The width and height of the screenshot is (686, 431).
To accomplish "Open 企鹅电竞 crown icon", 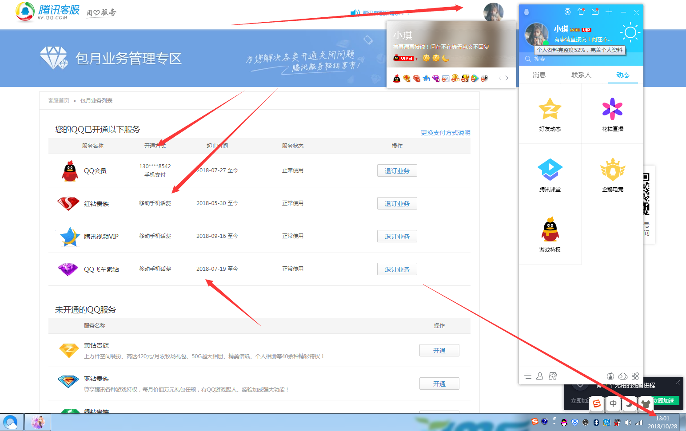I will (x=612, y=170).
